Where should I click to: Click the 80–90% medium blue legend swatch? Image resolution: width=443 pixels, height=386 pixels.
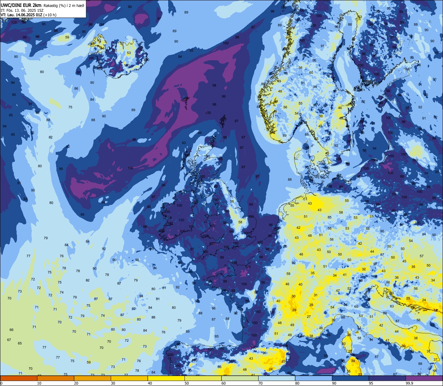(x=314, y=378)
